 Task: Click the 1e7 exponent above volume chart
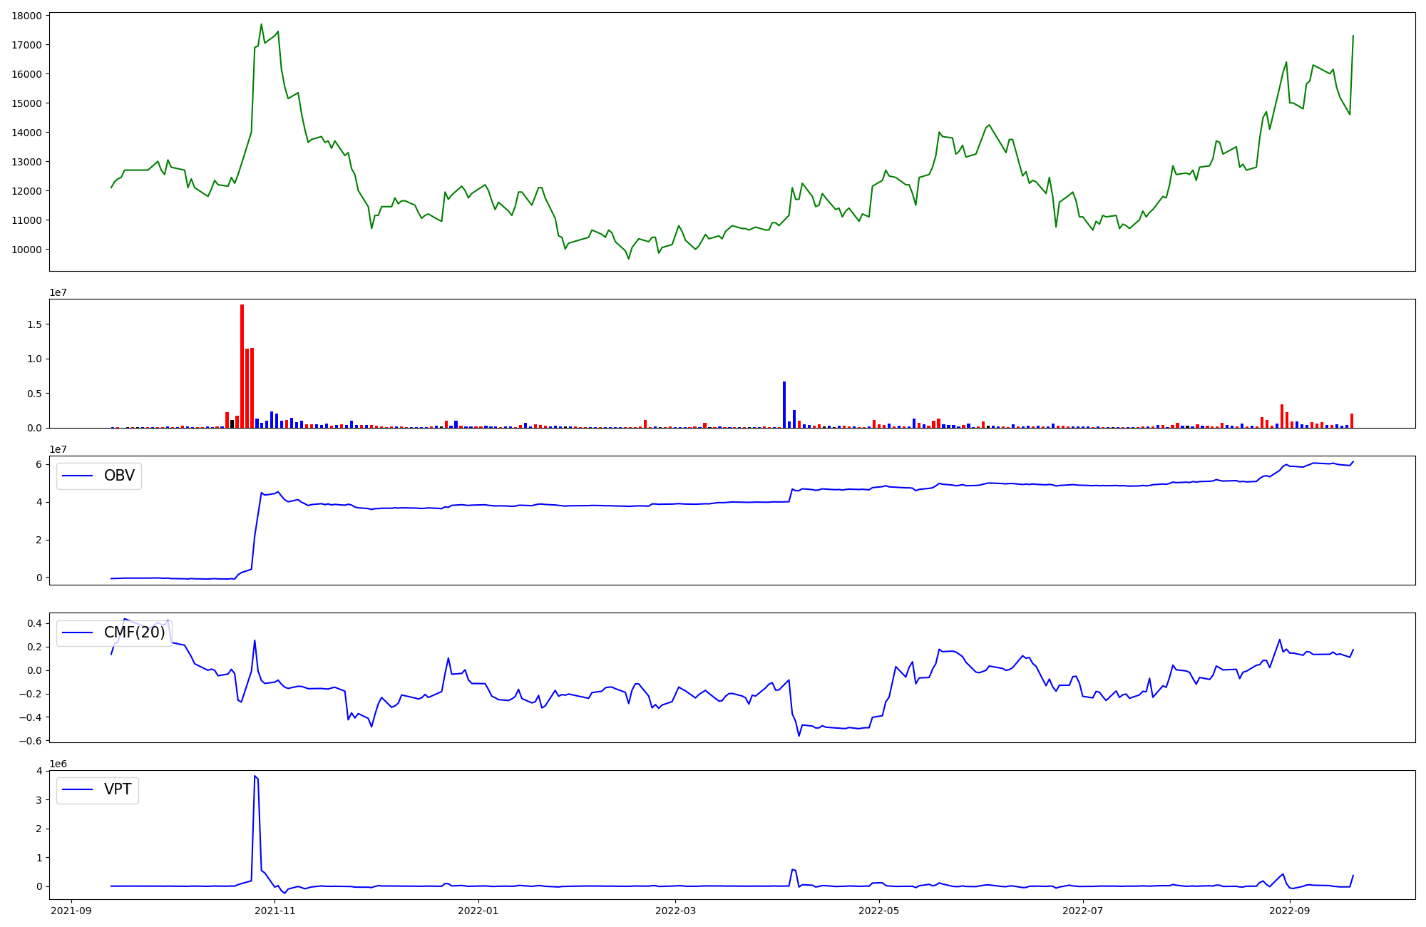58,292
